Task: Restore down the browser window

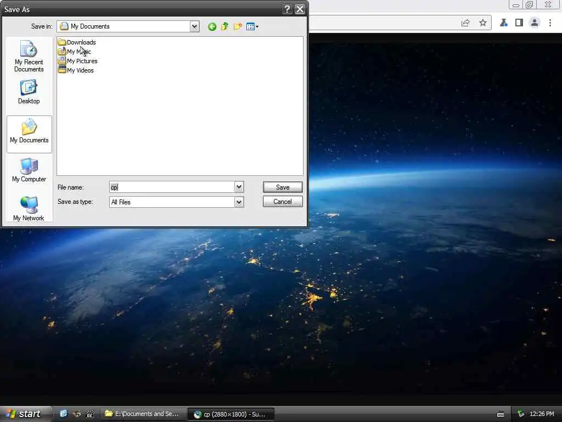Action: [529, 4]
